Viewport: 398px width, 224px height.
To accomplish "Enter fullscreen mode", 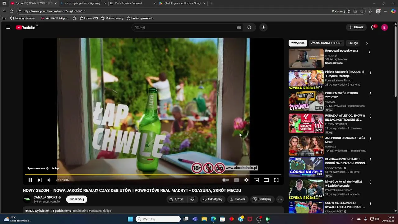I will [276, 180].
